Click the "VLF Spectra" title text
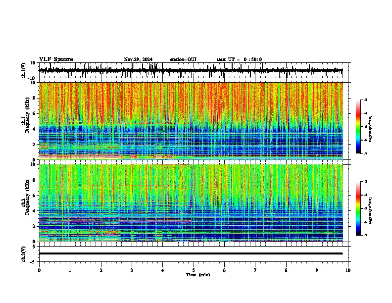 pos(56,59)
